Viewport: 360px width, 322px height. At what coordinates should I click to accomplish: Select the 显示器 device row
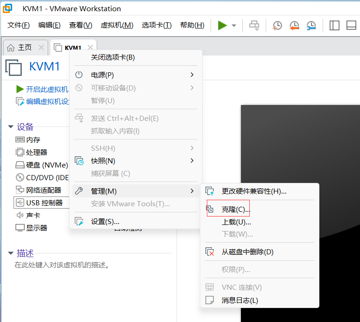(x=31, y=228)
